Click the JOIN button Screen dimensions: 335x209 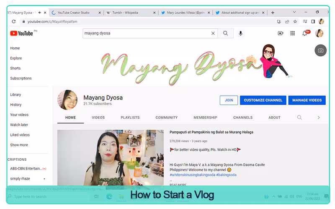pyautogui.click(x=229, y=100)
